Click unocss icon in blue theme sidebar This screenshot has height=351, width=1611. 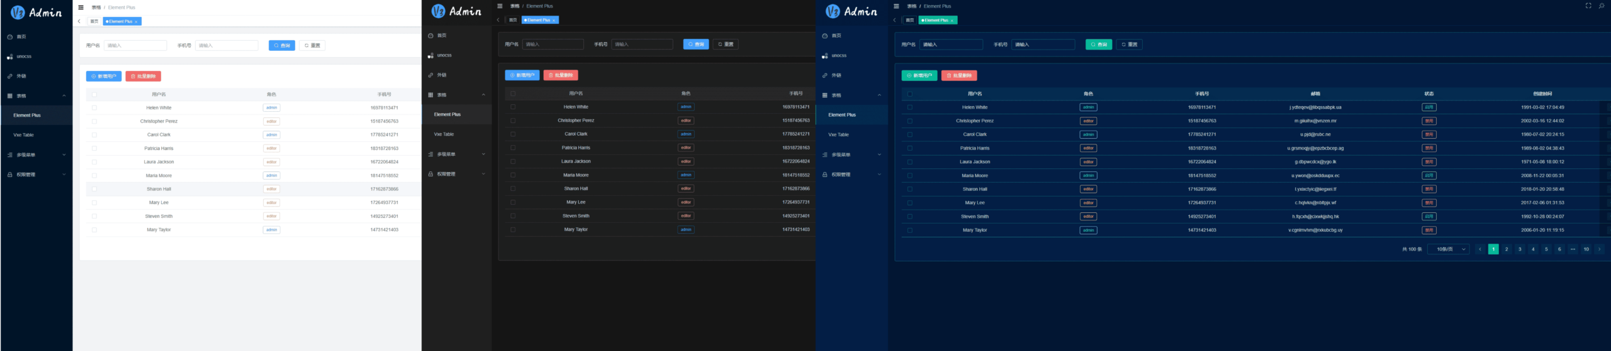pos(825,56)
